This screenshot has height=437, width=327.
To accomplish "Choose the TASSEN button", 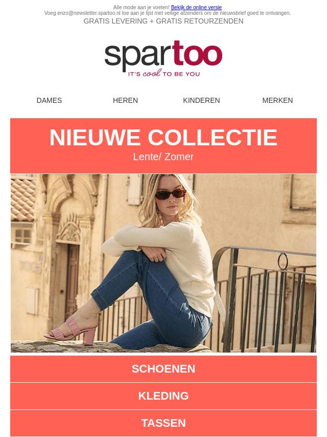I will tap(163, 423).
